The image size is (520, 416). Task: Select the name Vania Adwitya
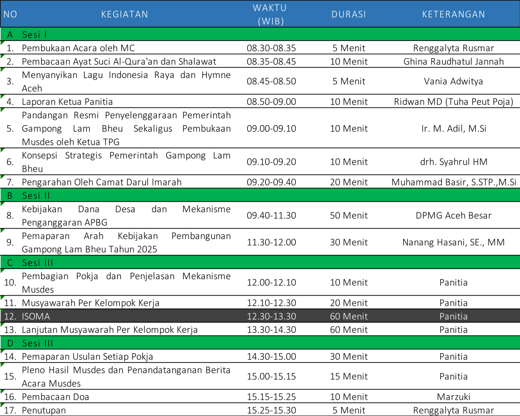(x=453, y=82)
